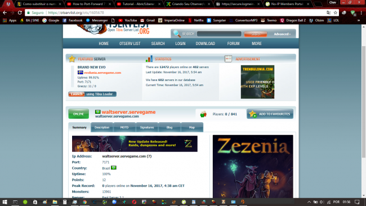Switch to the Description tab
The width and height of the screenshot is (366, 206).
[x=102, y=127]
